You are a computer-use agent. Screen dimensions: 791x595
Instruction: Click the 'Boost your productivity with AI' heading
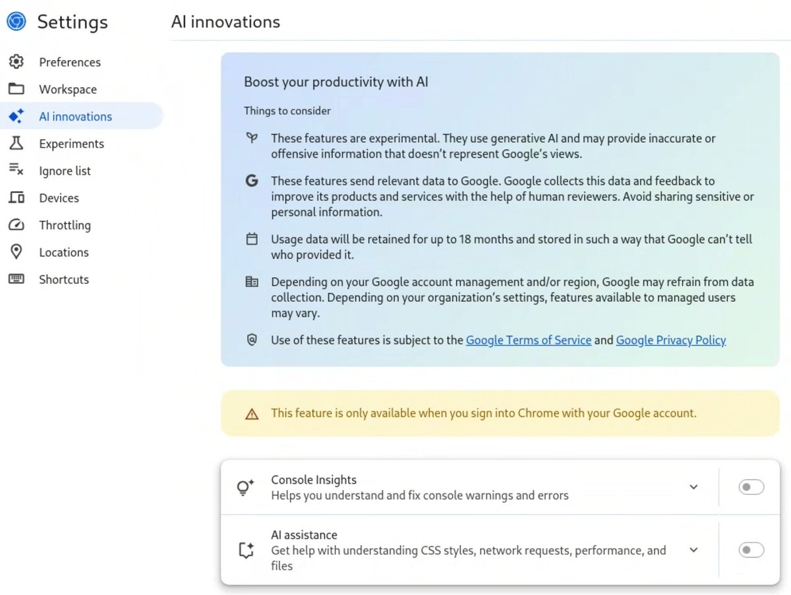click(336, 82)
